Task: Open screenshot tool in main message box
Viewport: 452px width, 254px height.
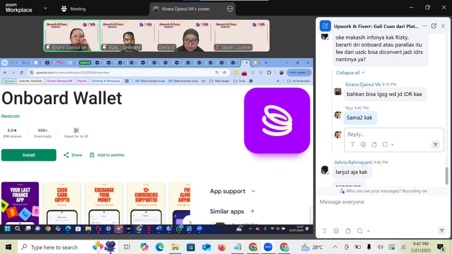Action: pyautogui.click(x=360, y=231)
